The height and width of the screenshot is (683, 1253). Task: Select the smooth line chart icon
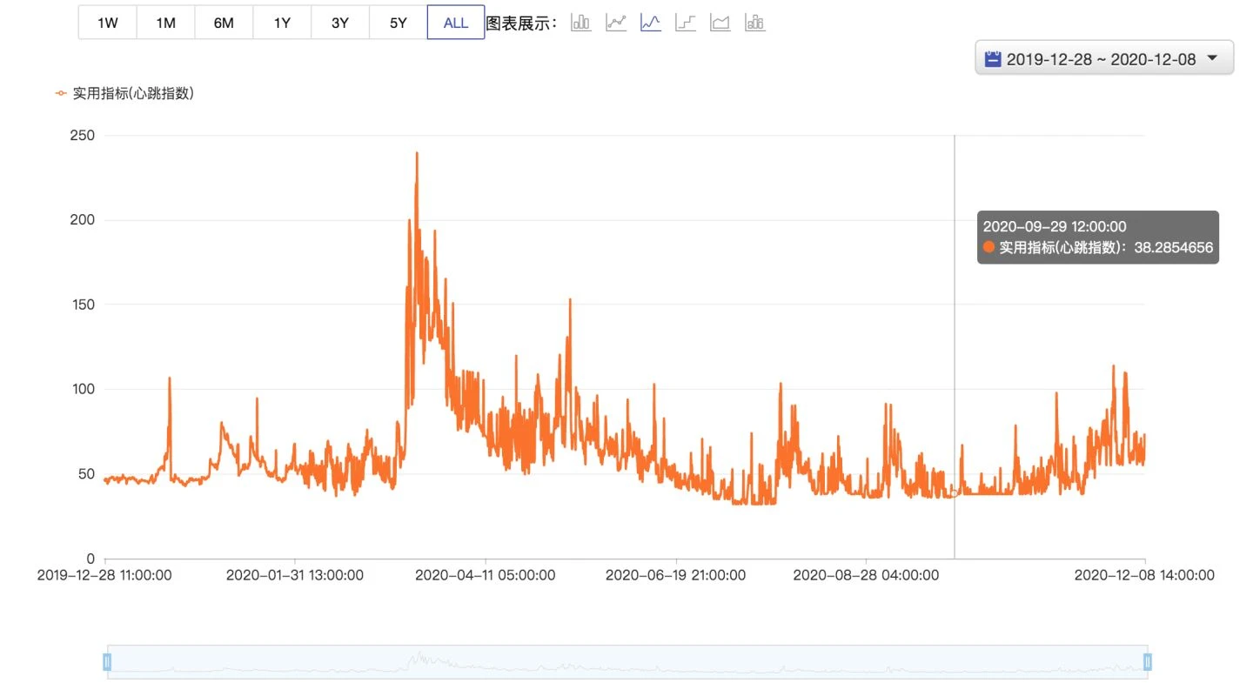click(x=651, y=23)
